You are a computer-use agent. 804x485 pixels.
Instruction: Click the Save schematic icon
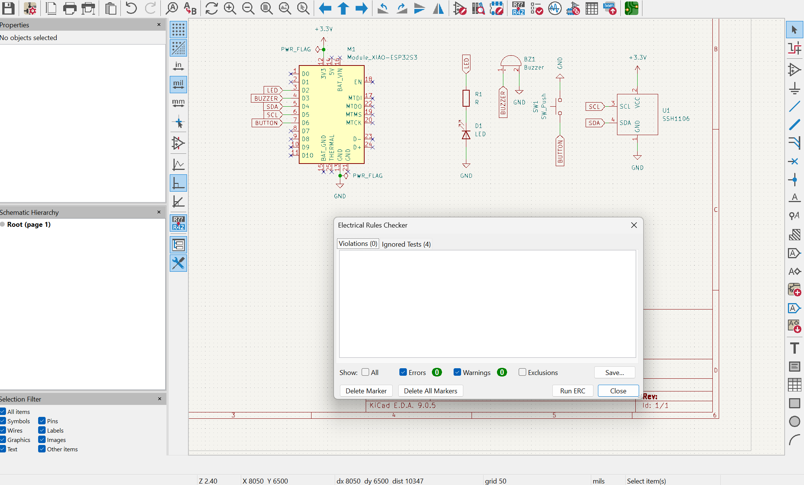[8, 8]
